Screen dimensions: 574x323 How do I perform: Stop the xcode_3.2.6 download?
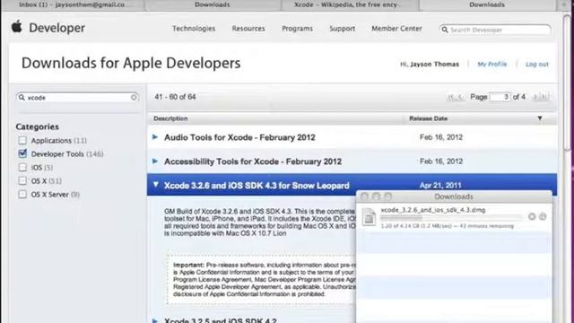[532, 217]
